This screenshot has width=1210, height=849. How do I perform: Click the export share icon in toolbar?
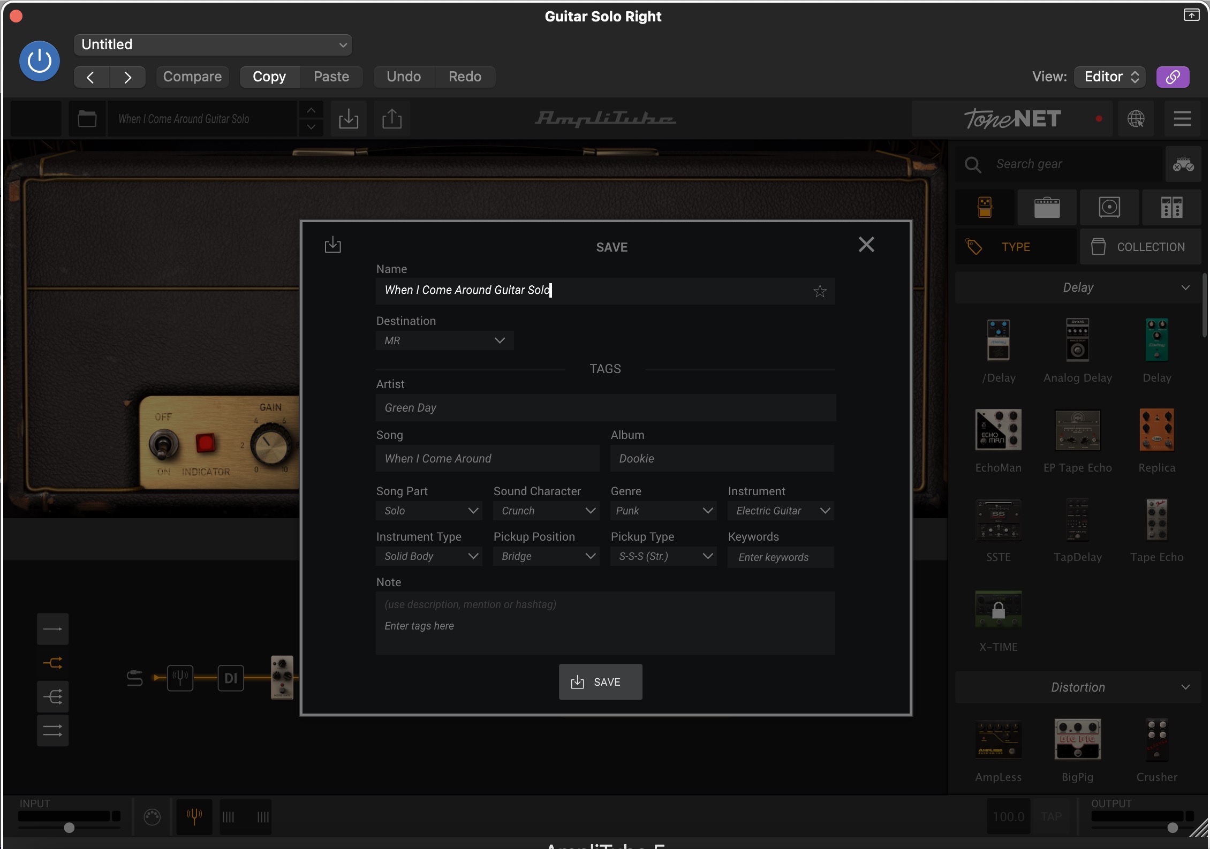[x=392, y=119]
